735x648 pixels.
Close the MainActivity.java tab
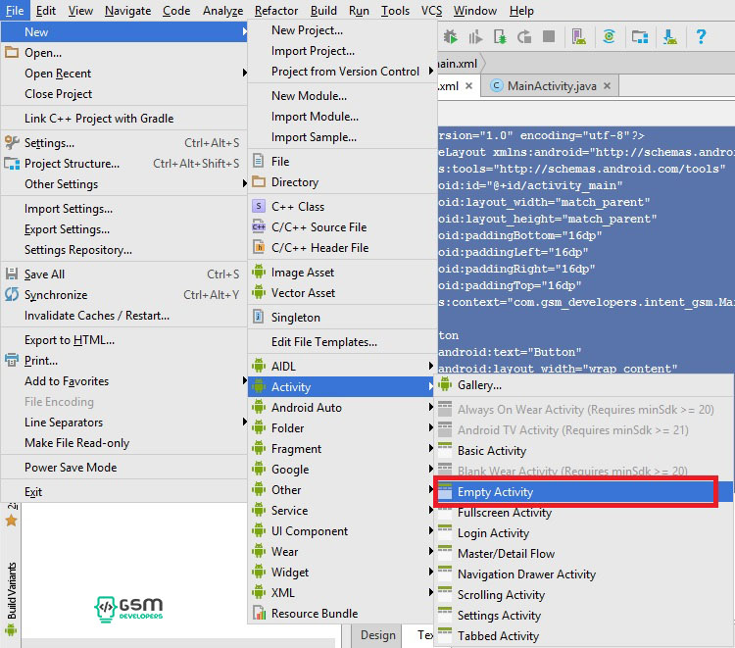pos(607,86)
